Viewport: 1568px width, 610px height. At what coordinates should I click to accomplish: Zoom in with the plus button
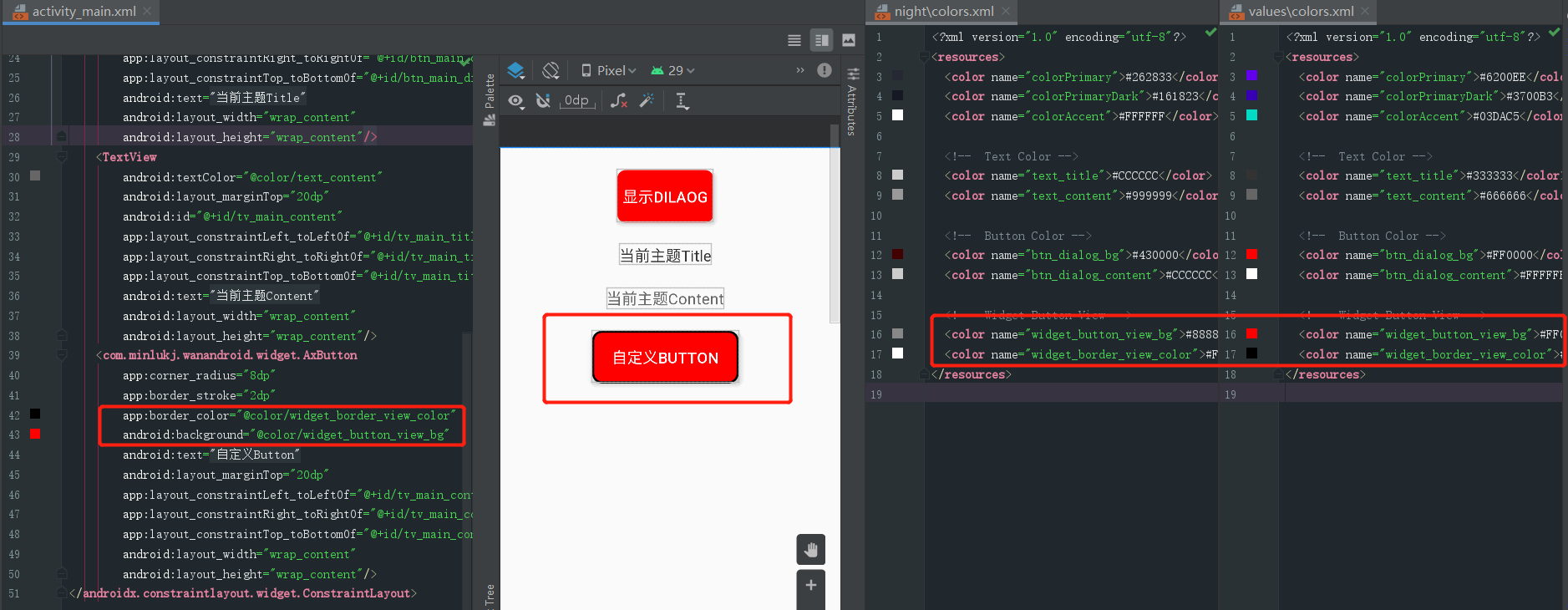(x=810, y=585)
